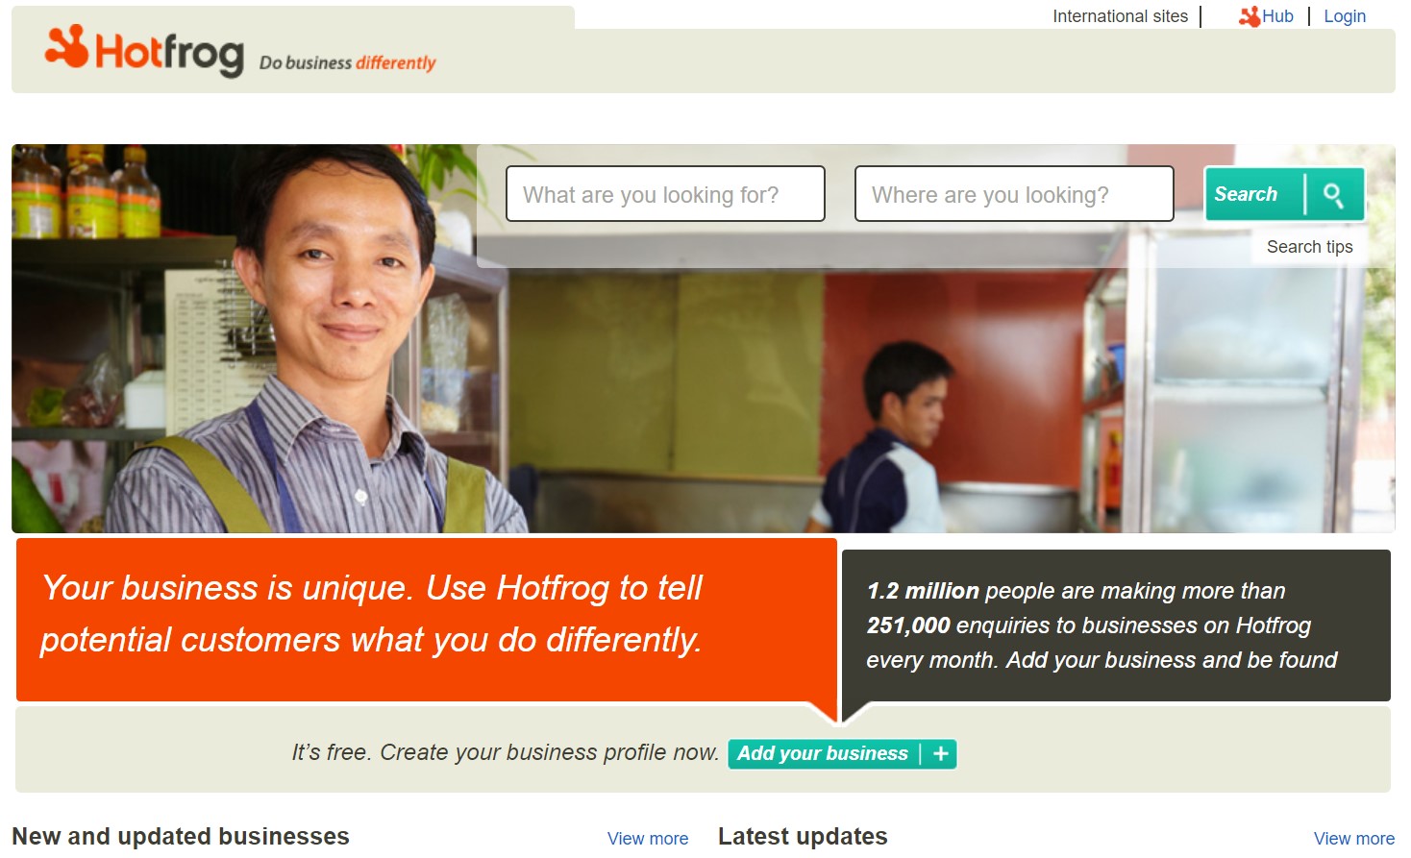Screen dimensions: 1411x858
Task: Open the Hub link
Action: (1277, 16)
